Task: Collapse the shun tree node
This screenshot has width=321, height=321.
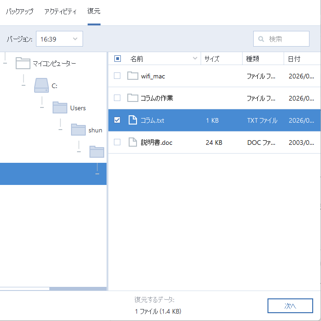Action: pyautogui.click(x=60, y=130)
